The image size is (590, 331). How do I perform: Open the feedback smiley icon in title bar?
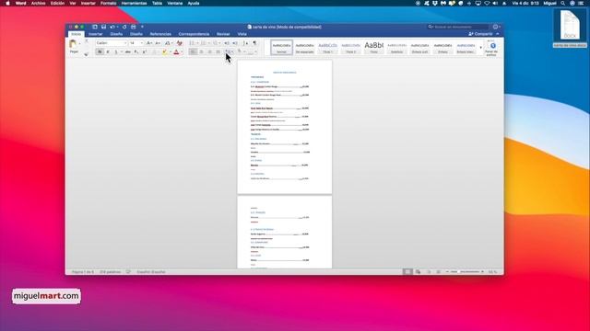pos(496,27)
